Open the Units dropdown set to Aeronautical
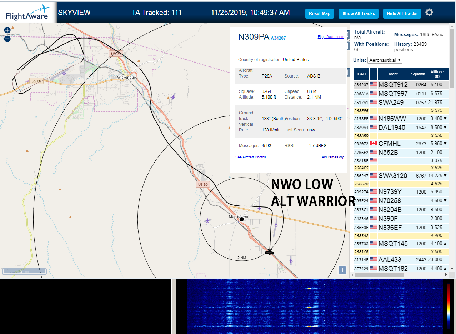456x334 pixels. (x=385, y=60)
